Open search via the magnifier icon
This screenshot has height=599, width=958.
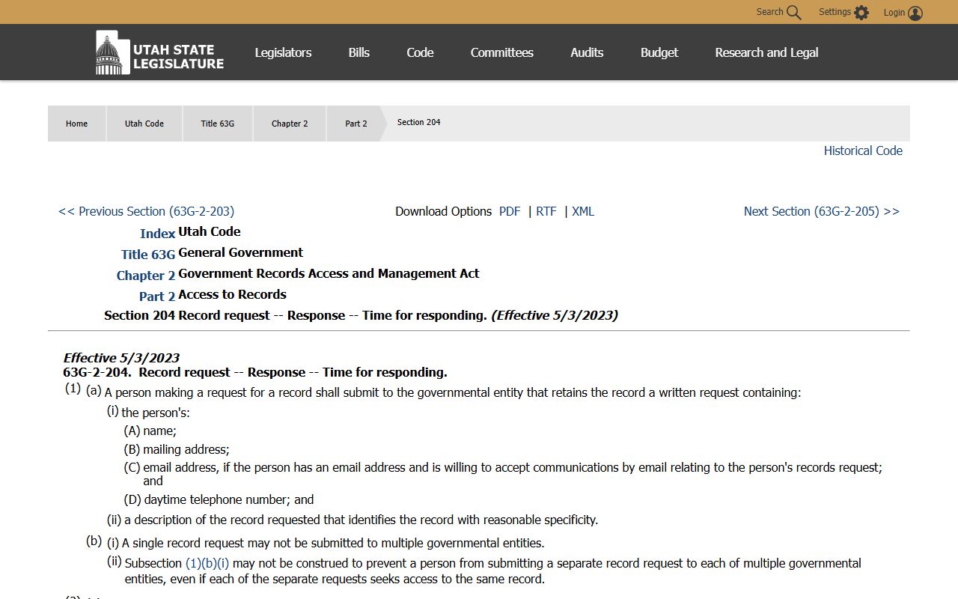coord(794,13)
